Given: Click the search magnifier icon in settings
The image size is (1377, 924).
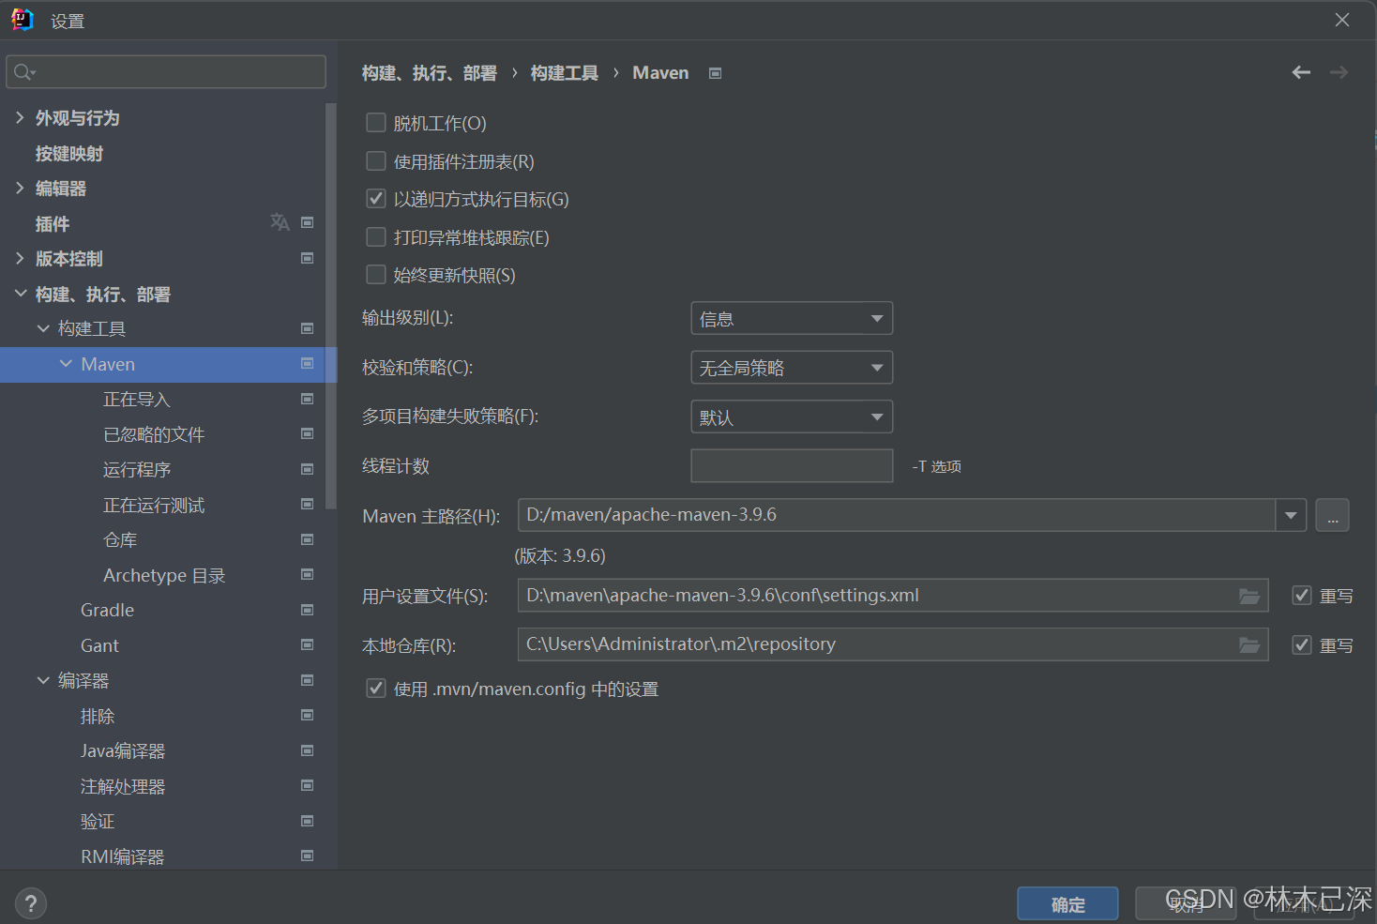Looking at the screenshot, I should tap(24, 72).
